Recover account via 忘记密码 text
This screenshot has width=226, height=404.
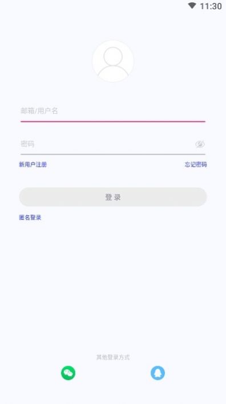point(196,165)
